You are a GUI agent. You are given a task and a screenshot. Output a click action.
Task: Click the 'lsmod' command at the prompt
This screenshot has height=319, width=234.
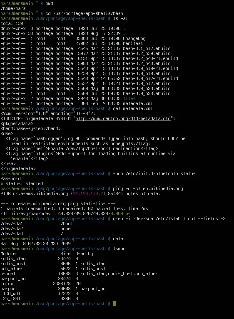[119, 249]
